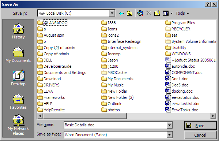Open My Network Places shortcut
This screenshot has height=141, width=219.
tap(18, 125)
